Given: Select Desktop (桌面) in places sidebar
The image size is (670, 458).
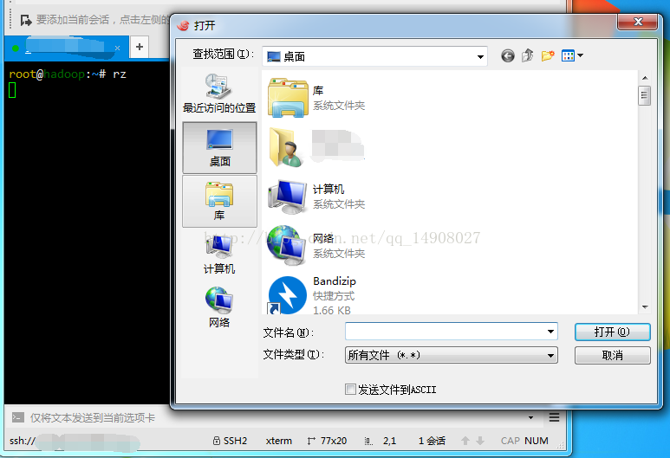Looking at the screenshot, I should tap(219, 148).
